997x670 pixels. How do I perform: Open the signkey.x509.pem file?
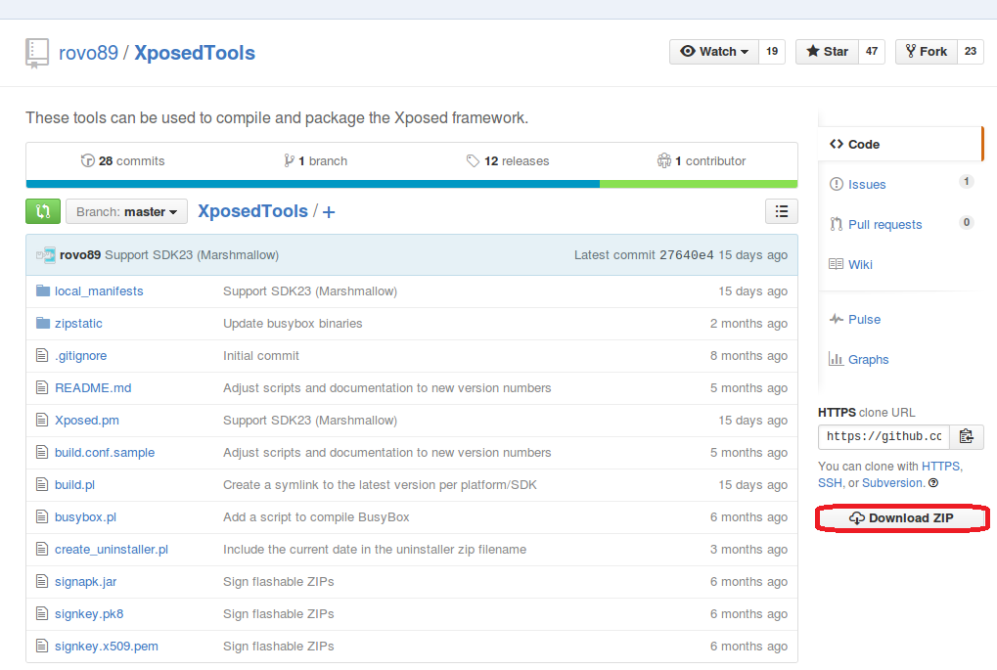coord(107,647)
